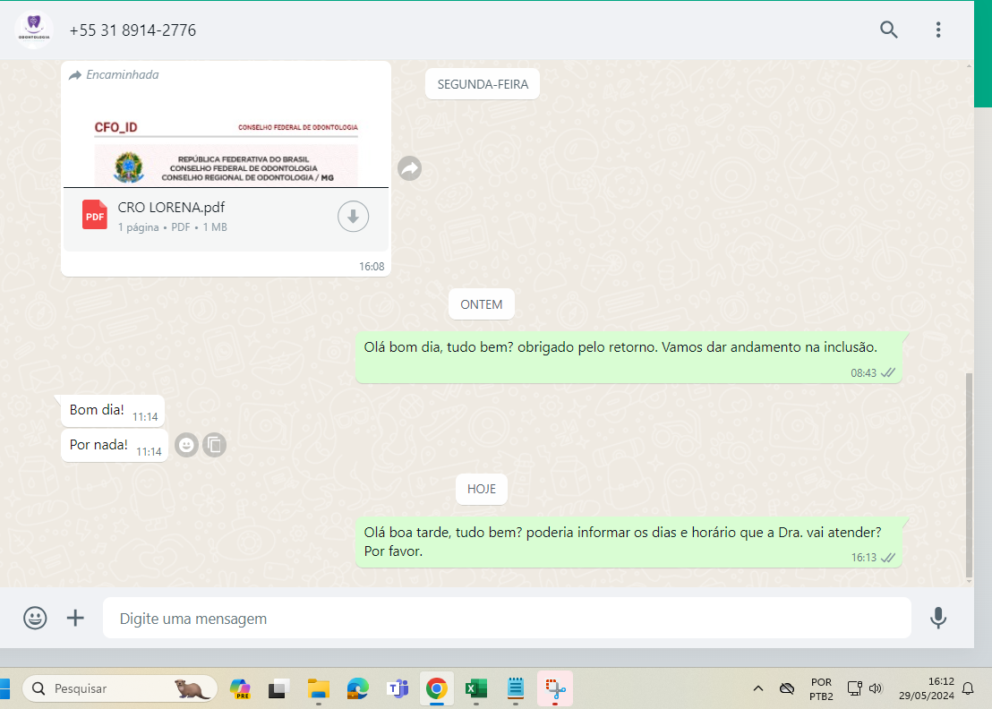The width and height of the screenshot is (992, 709).
Task: Open the chat search magnifier icon
Action: click(889, 30)
